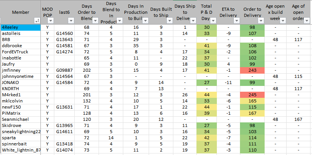Select the 4Reeley member cell

[x=20, y=28]
